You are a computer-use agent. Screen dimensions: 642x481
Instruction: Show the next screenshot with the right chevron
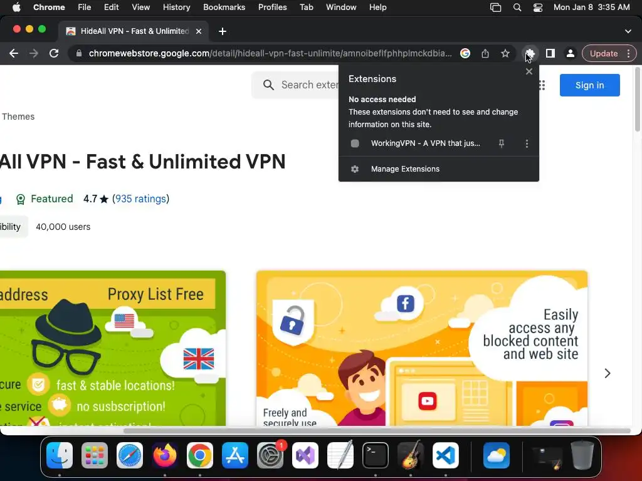click(x=608, y=373)
